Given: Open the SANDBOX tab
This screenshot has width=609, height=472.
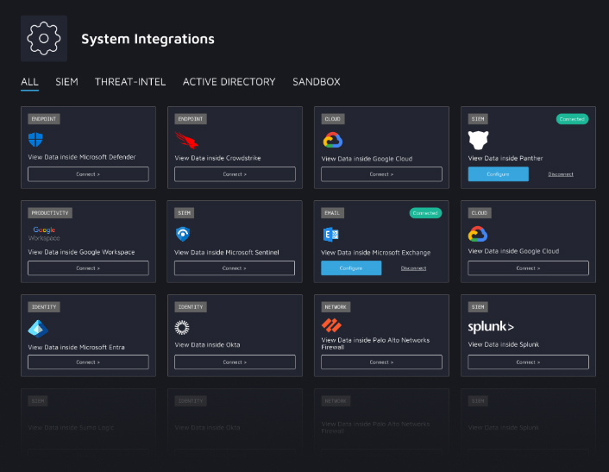Looking at the screenshot, I should click(x=317, y=82).
